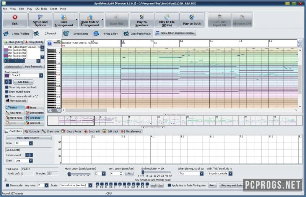Screen dimensions: 306x197
Task: Select marker 07: [003:01:000] in list
Action: point(22,50)
